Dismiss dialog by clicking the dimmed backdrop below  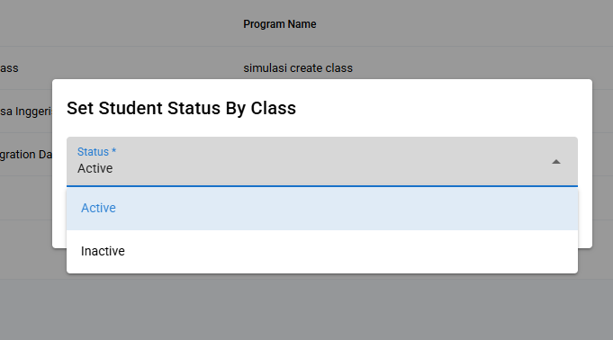click(x=306, y=309)
